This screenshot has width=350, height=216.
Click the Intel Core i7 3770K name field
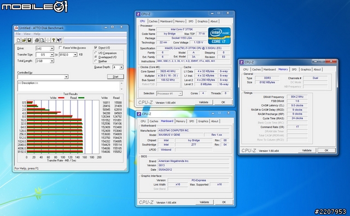182,29
